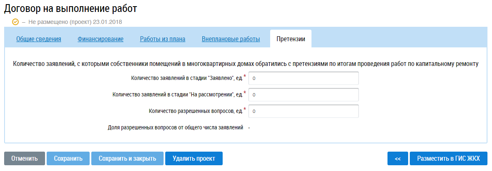
Task: Go to the Работы из плана tab
Action: [162, 39]
